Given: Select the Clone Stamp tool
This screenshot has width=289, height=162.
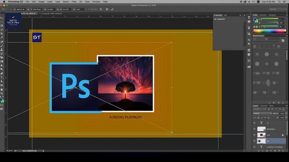Looking at the screenshot, I should (2, 49).
